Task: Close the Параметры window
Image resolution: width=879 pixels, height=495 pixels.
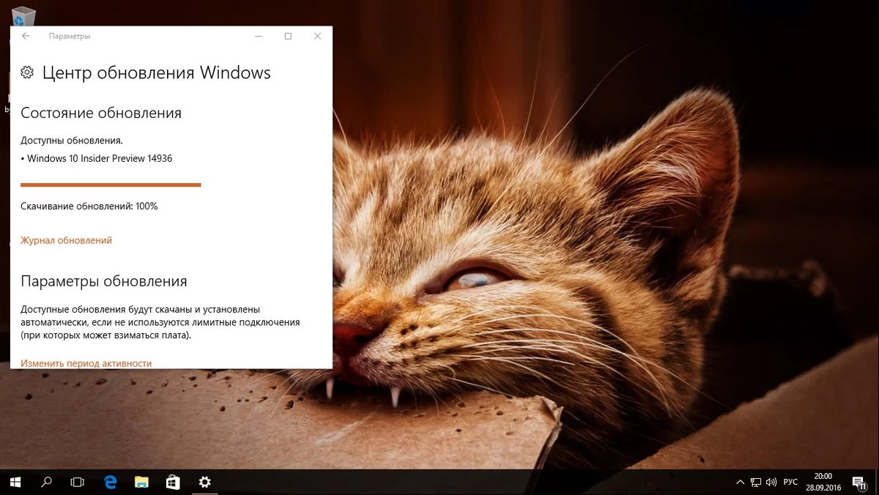Action: pos(317,36)
